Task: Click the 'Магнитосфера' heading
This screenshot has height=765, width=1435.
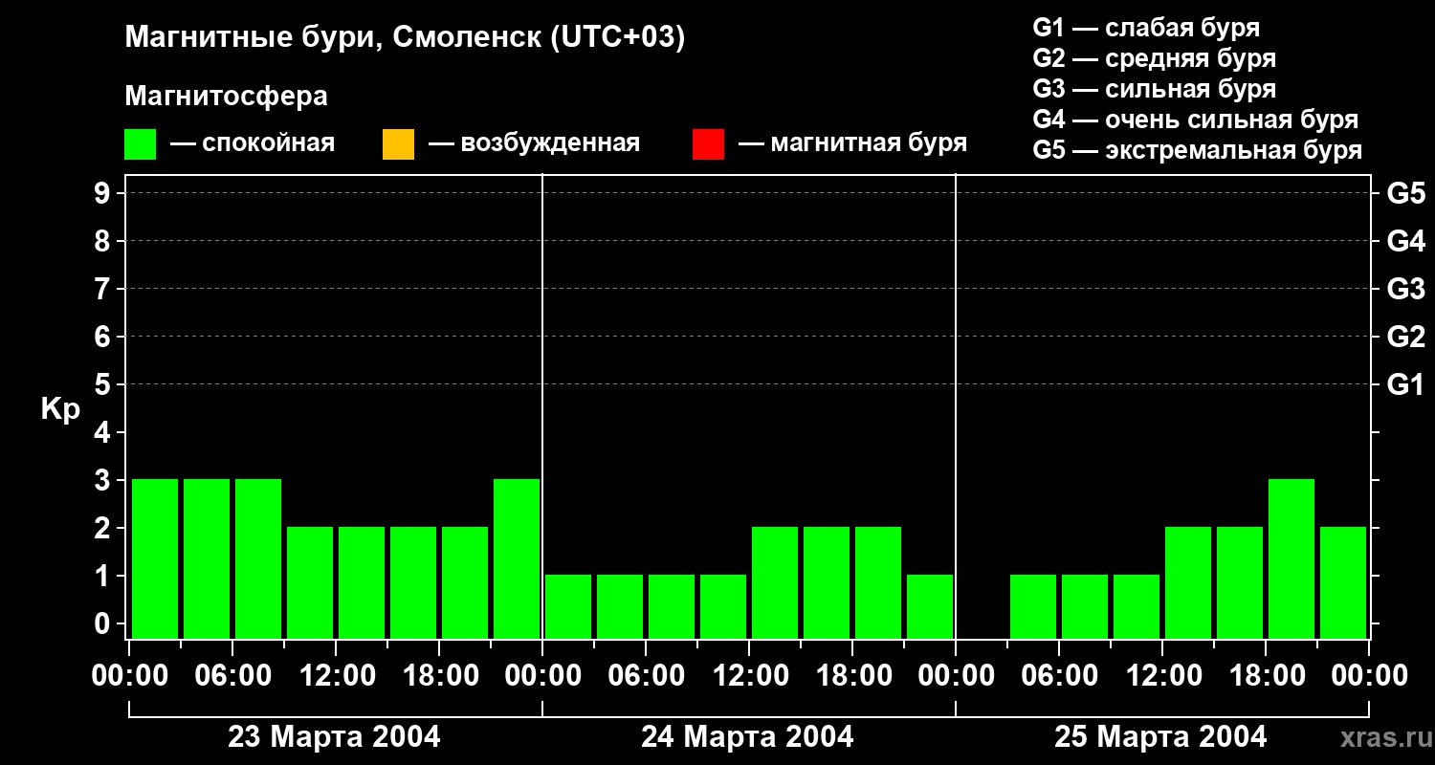Action: pyautogui.click(x=227, y=97)
